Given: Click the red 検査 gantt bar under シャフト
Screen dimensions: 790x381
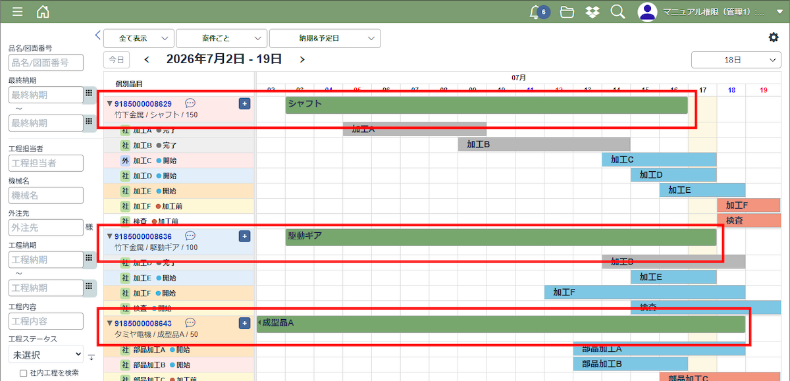Looking at the screenshot, I should (749, 220).
